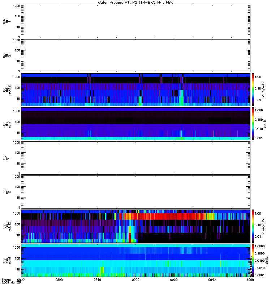Click the '1.0000' color bar tick value

tap(259, 246)
